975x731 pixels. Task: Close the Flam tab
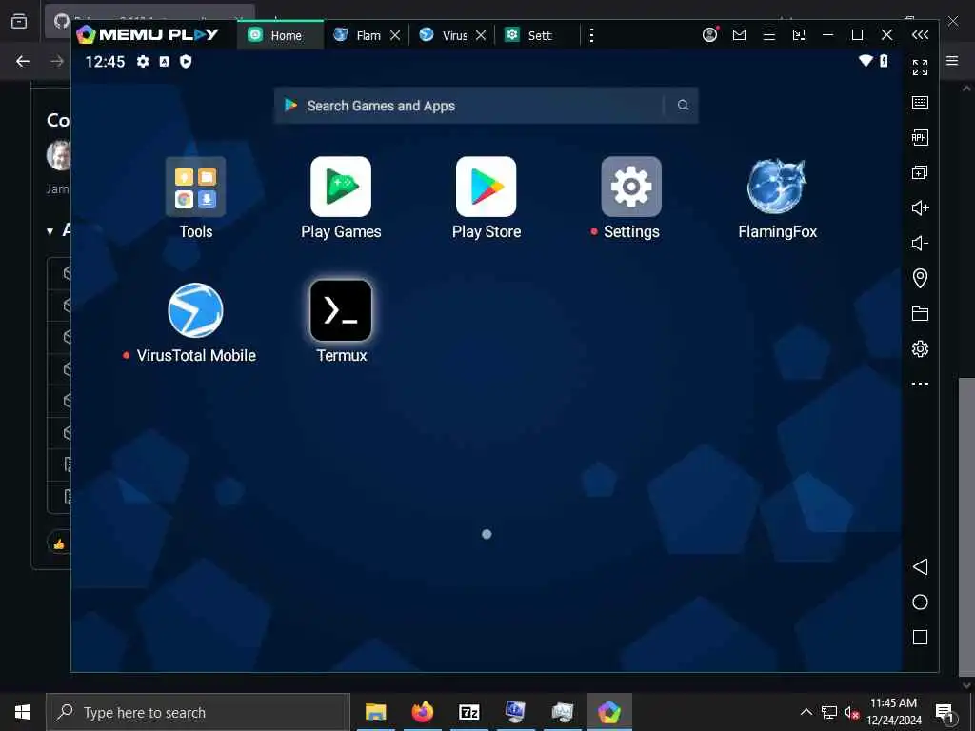395,35
